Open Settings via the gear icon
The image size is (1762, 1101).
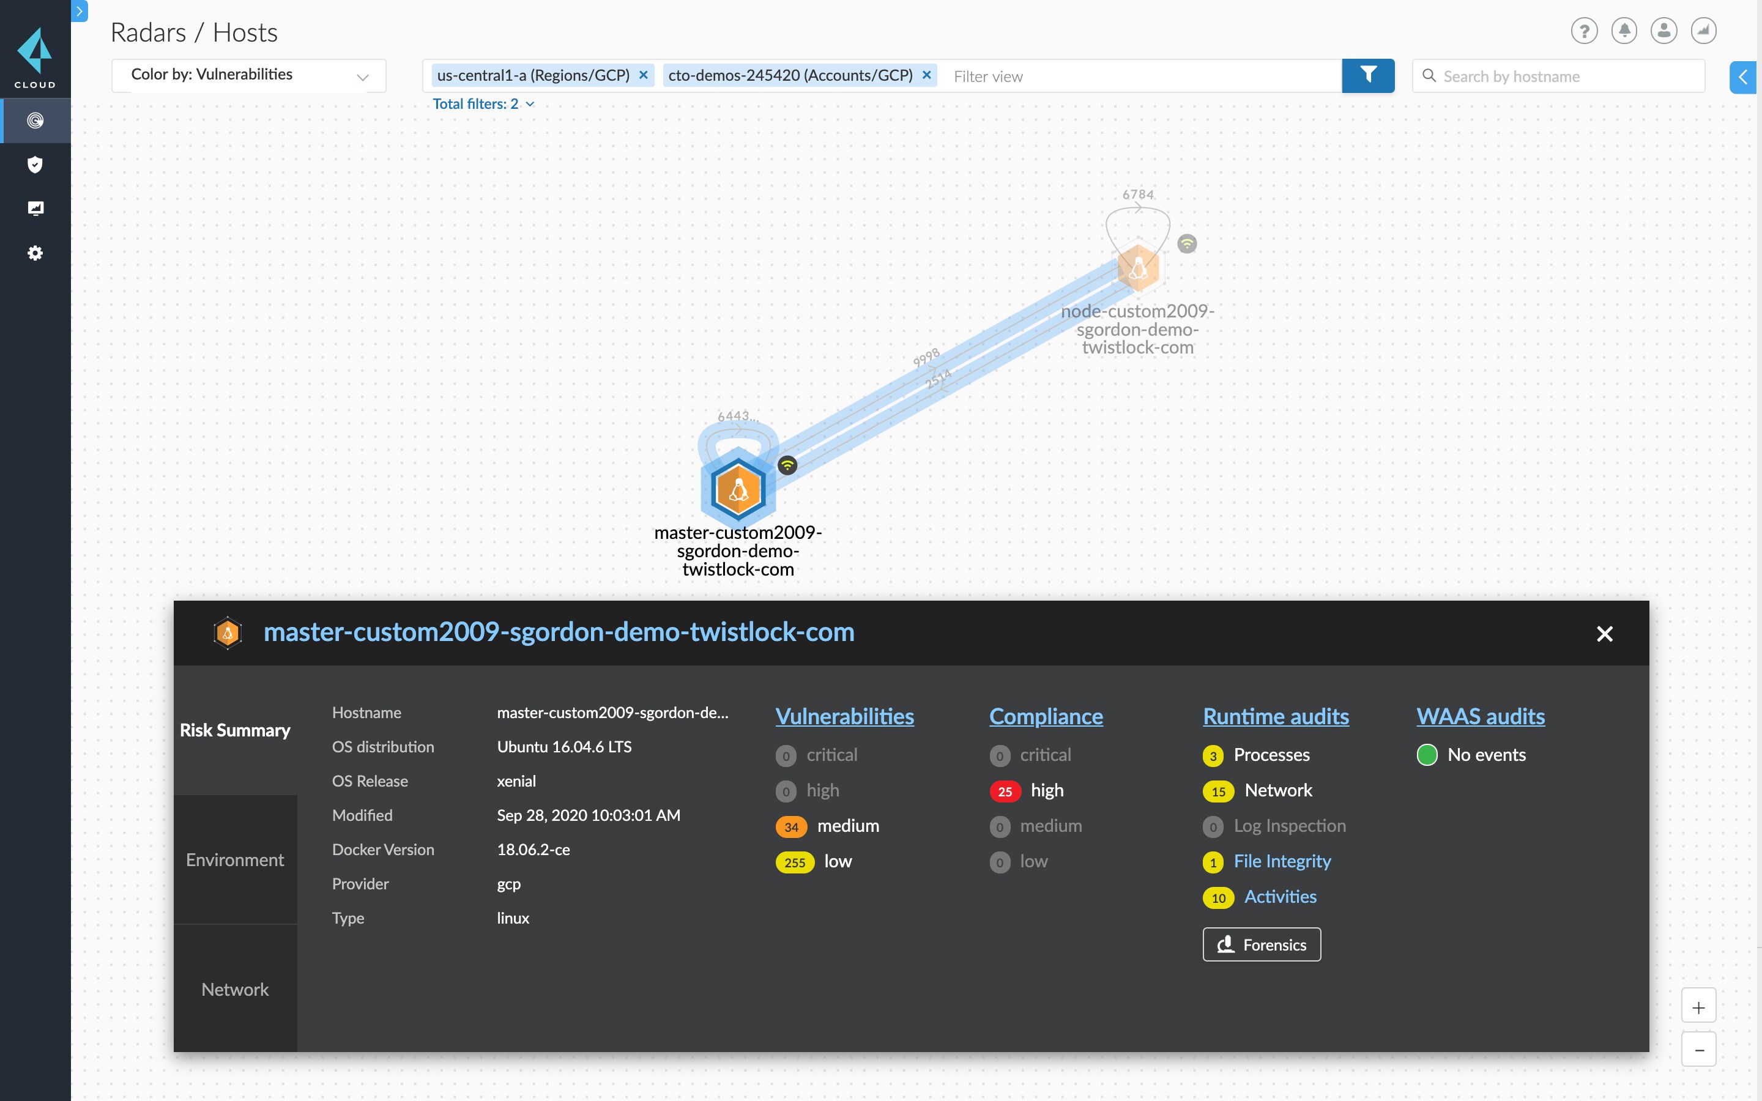point(35,252)
